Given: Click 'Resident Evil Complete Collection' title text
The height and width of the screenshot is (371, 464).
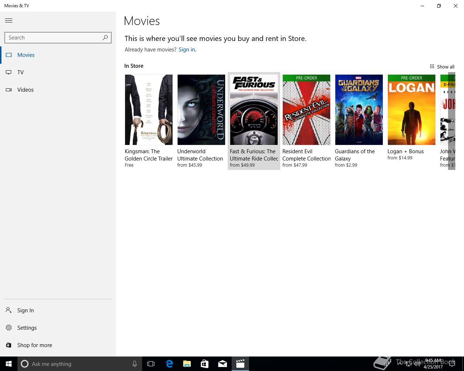Looking at the screenshot, I should 307,155.
